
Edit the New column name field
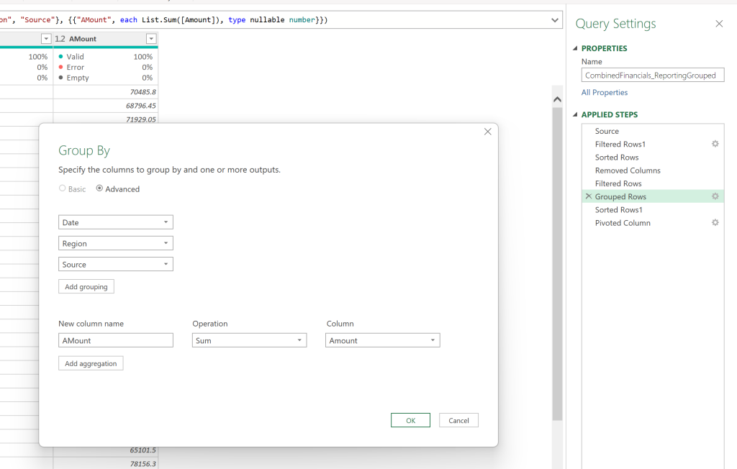116,340
